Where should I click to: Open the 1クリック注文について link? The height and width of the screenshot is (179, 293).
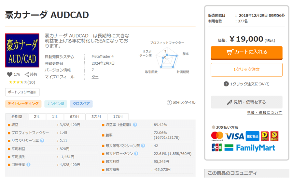pos(250,84)
